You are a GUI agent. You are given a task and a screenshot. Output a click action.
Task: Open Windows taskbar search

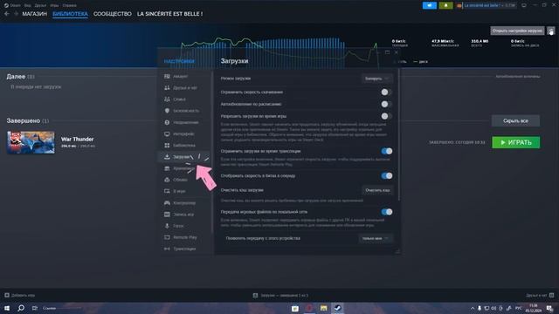click(21, 308)
